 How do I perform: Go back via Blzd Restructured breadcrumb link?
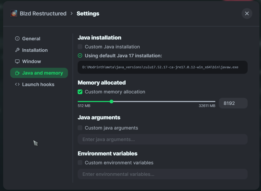point(43,14)
